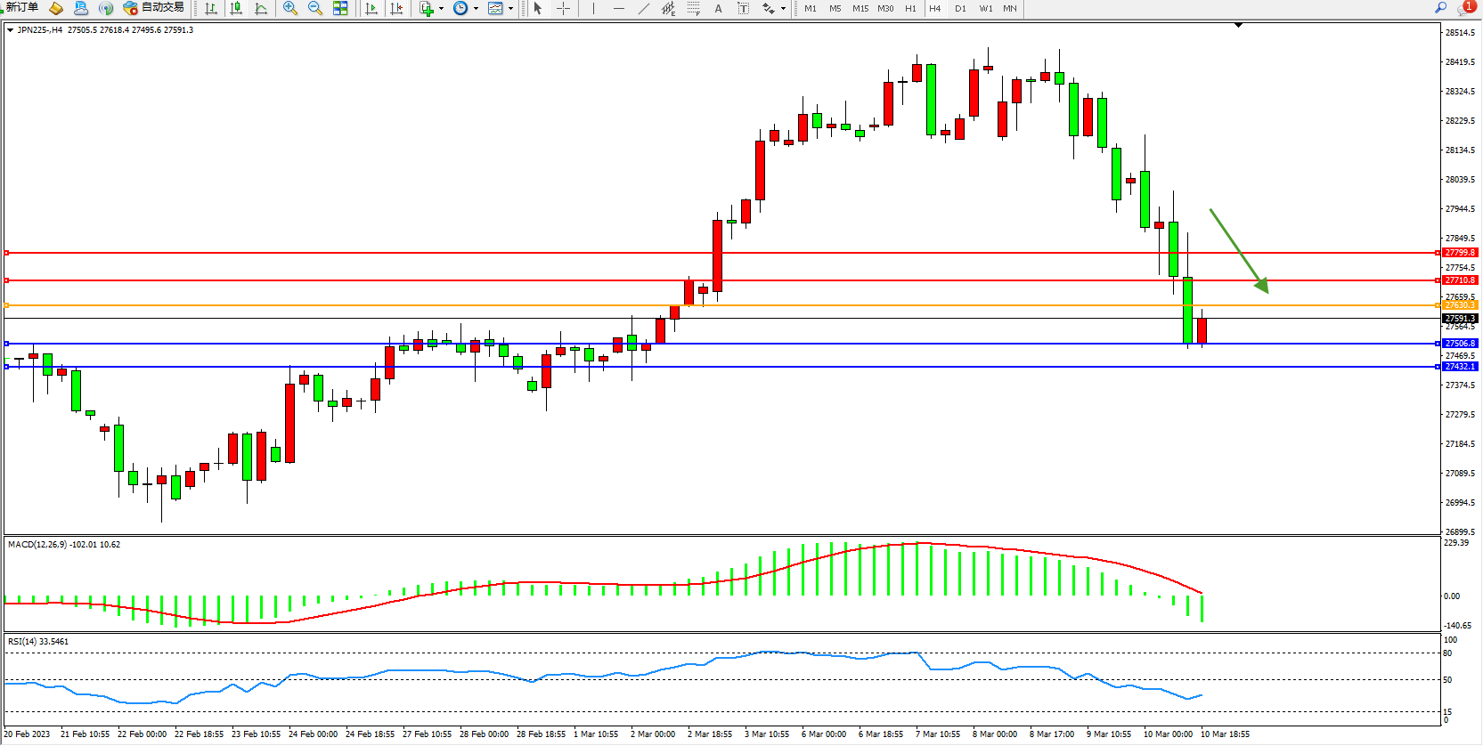Switch to the D1 timeframe
1483x746 pixels.
960,9
